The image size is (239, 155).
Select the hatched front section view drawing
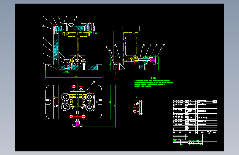click(74, 47)
